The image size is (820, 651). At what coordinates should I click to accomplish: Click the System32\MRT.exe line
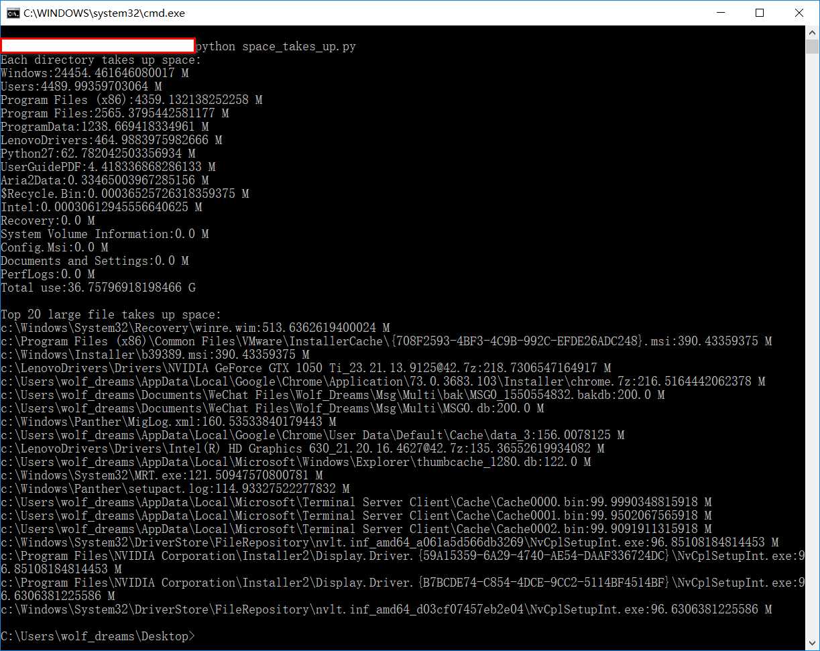click(x=162, y=475)
